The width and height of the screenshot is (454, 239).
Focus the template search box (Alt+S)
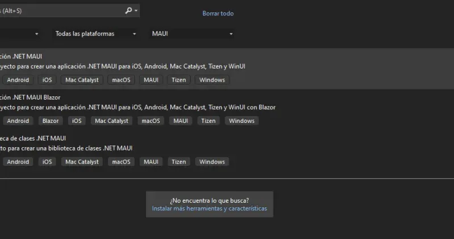point(69,11)
